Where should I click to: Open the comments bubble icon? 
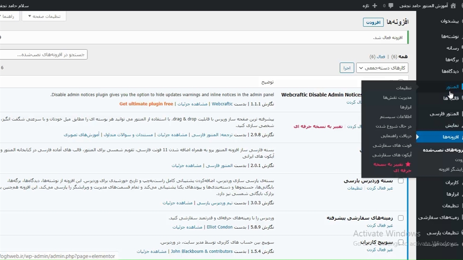[x=391, y=5]
